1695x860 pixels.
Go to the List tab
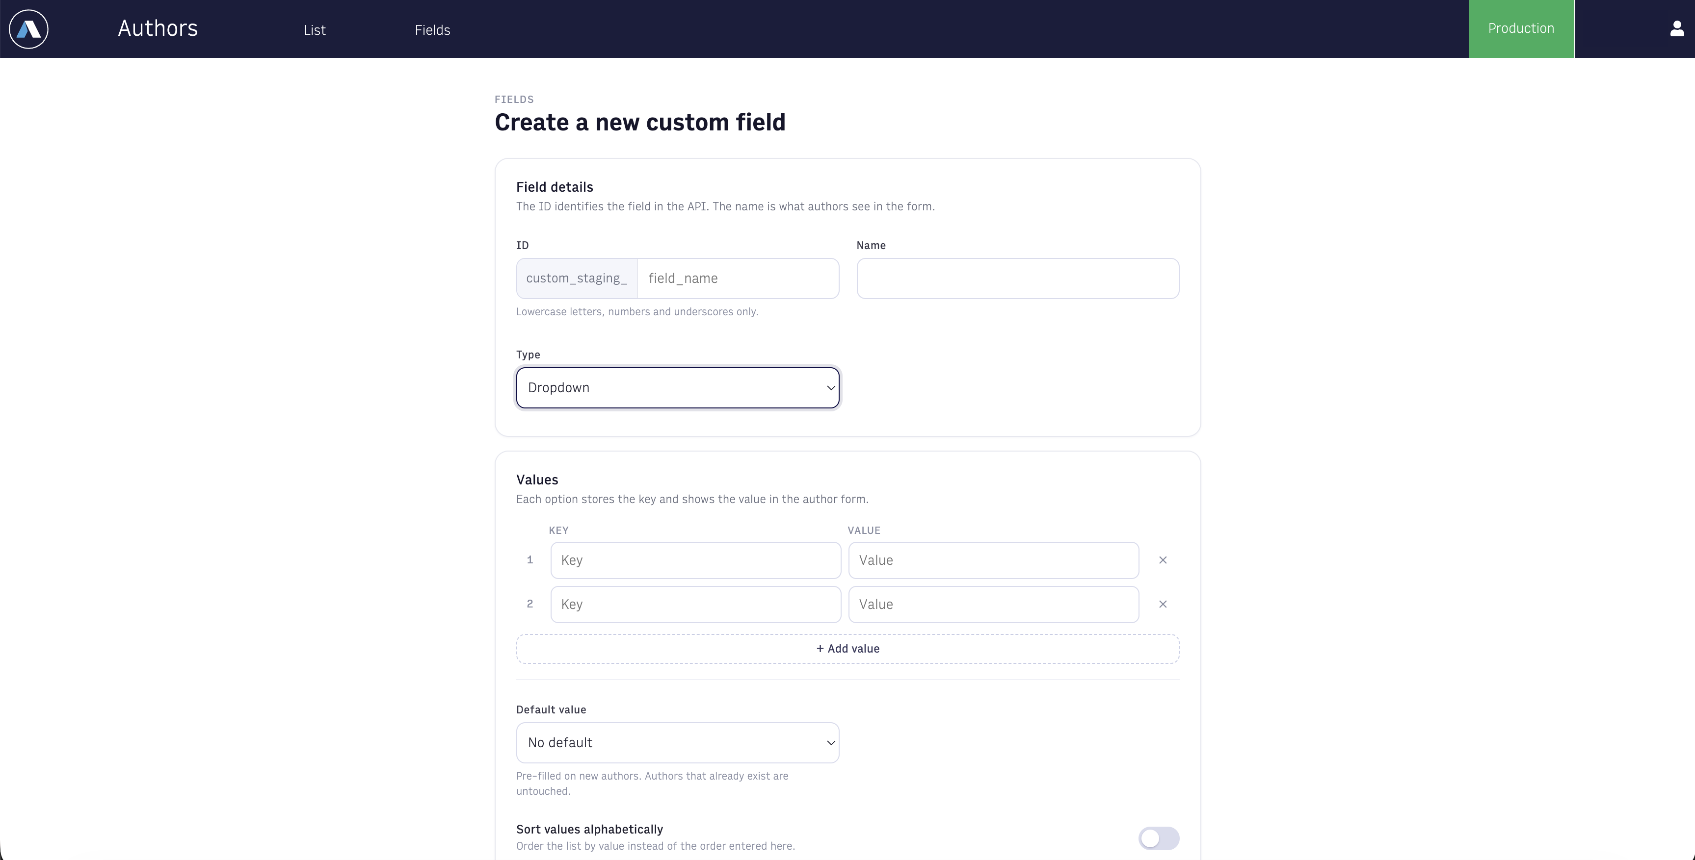315,30
